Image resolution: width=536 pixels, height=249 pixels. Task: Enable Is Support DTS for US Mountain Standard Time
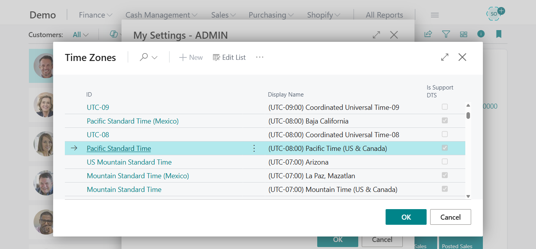[444, 161]
